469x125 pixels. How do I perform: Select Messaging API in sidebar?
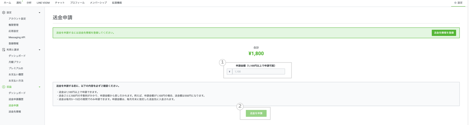click(17, 37)
